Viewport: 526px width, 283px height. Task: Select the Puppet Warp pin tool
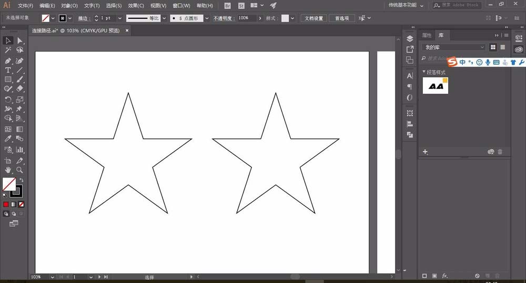coord(20,109)
